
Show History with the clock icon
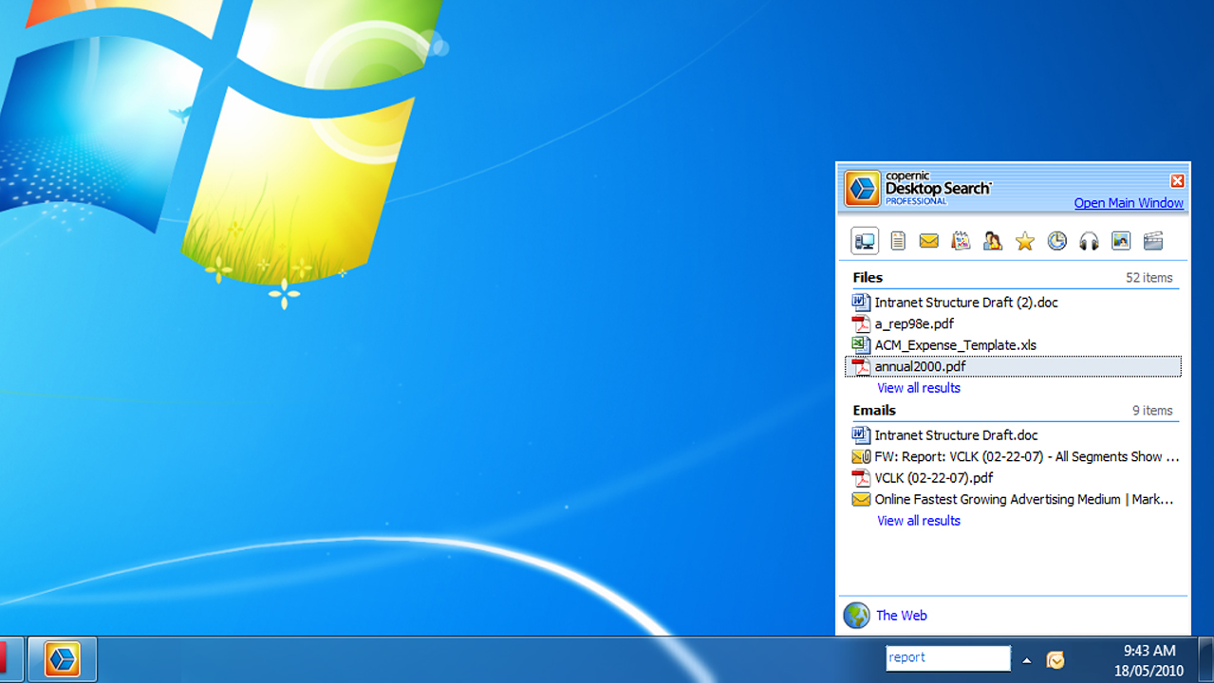click(x=1057, y=241)
